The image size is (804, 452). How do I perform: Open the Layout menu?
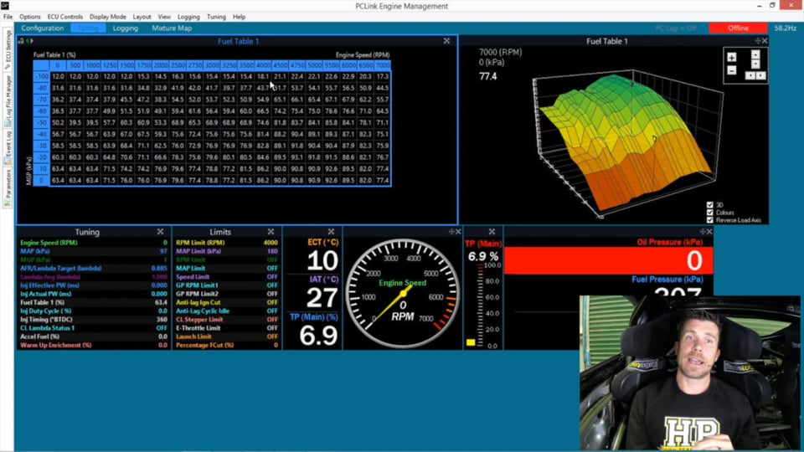click(x=142, y=17)
